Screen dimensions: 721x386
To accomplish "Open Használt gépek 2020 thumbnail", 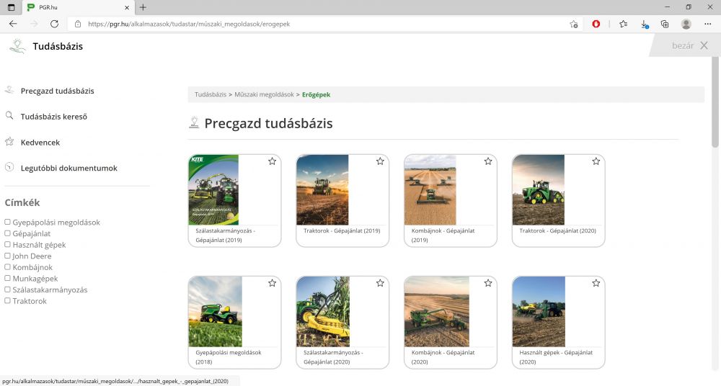I will point(539,312).
